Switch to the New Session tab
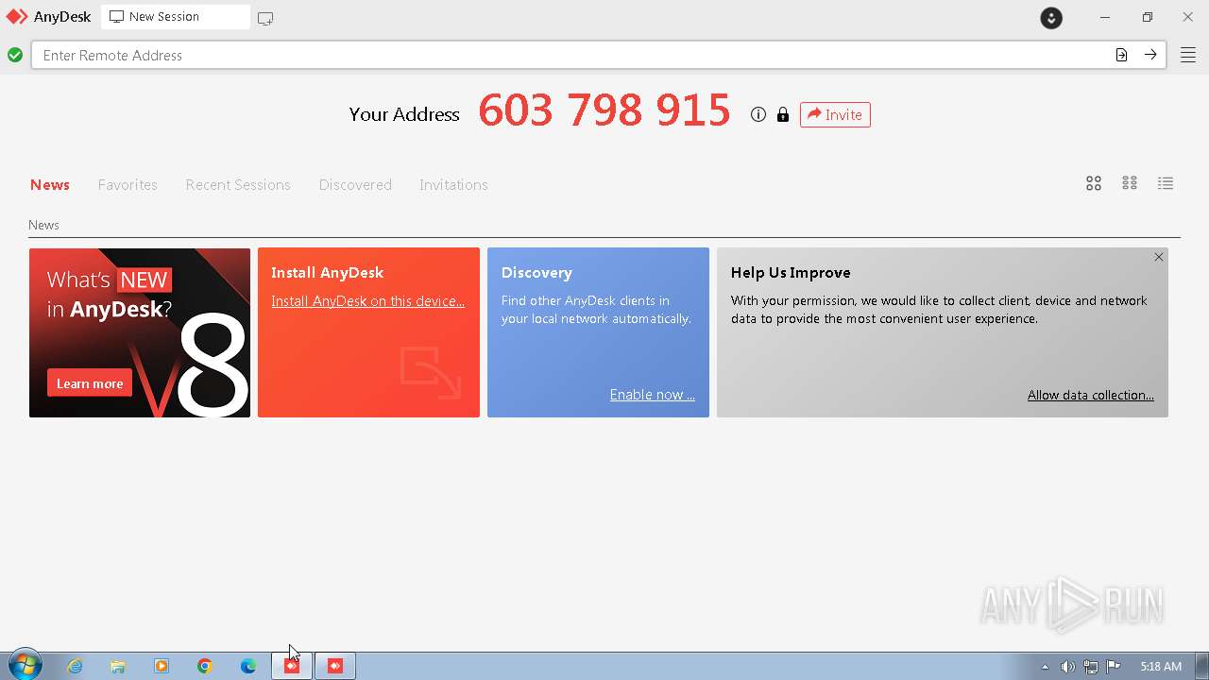The image size is (1209, 680). (176, 17)
